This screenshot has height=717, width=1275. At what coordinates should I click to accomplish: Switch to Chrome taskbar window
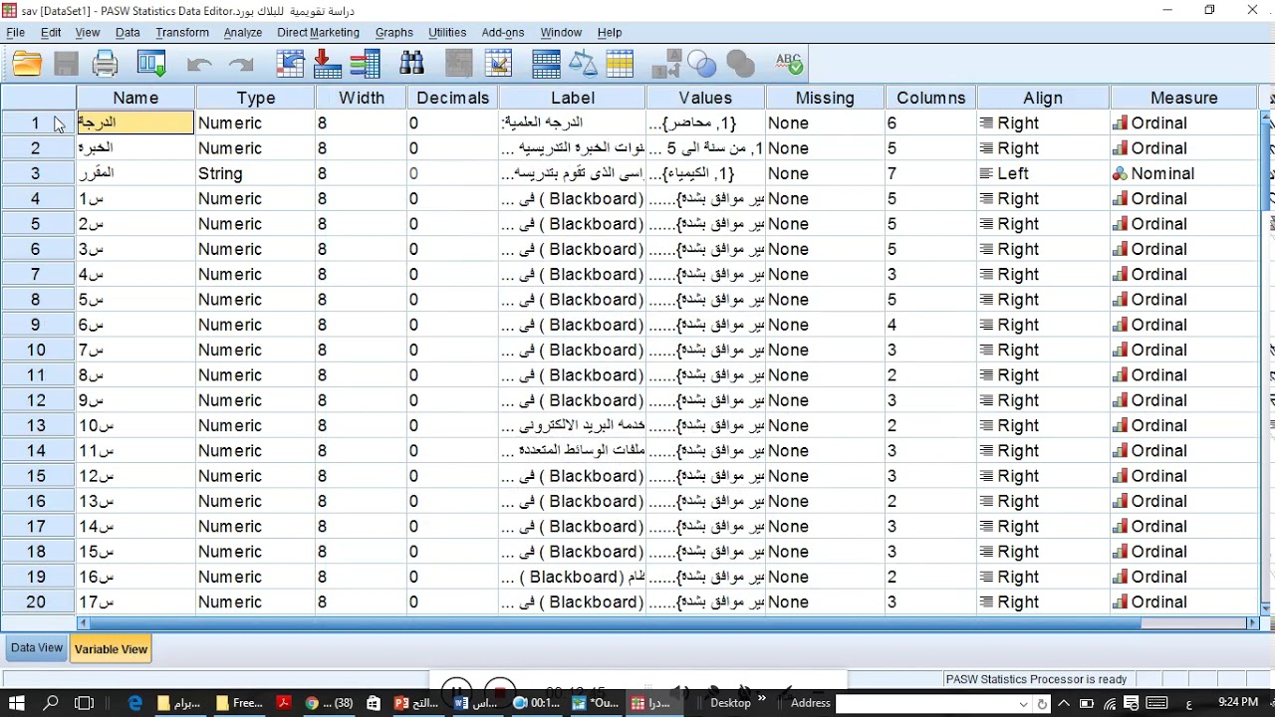(x=329, y=703)
